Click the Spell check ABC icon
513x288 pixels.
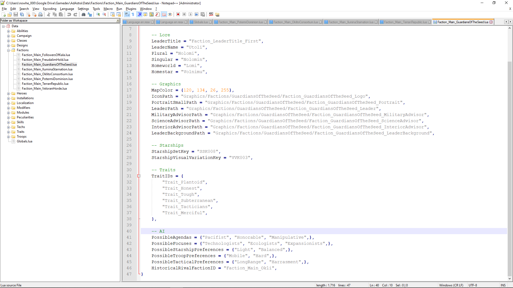pyautogui.click(x=211, y=14)
